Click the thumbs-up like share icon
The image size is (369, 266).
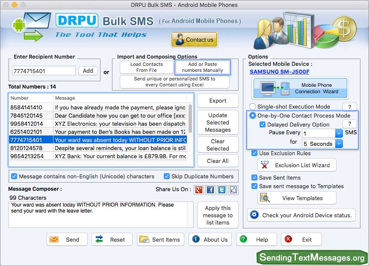click(233, 190)
